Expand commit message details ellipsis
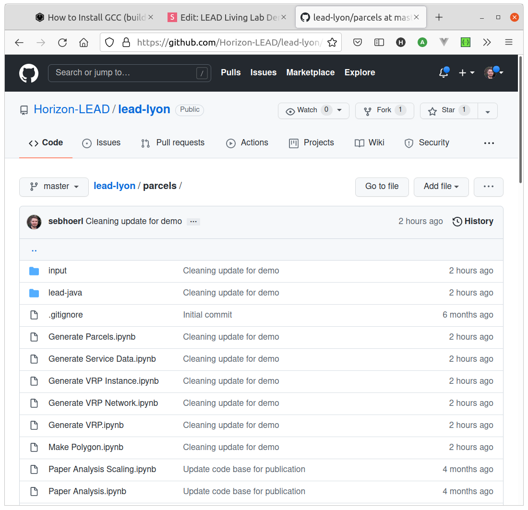 [193, 222]
